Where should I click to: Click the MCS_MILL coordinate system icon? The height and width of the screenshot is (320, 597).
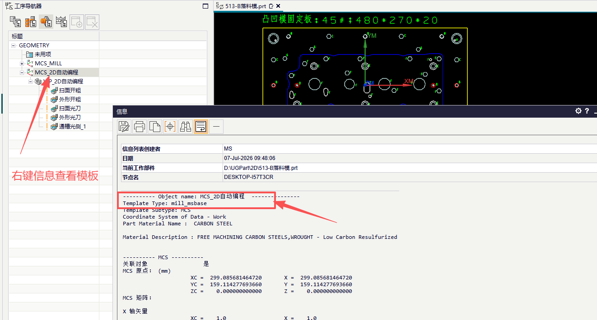[x=30, y=64]
